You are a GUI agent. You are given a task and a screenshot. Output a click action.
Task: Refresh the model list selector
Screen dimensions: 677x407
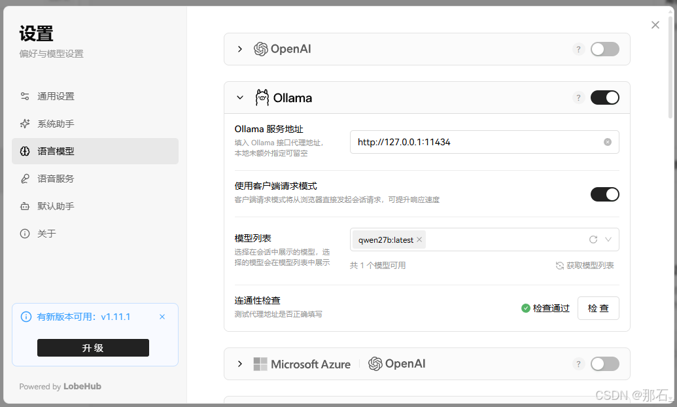[593, 239]
